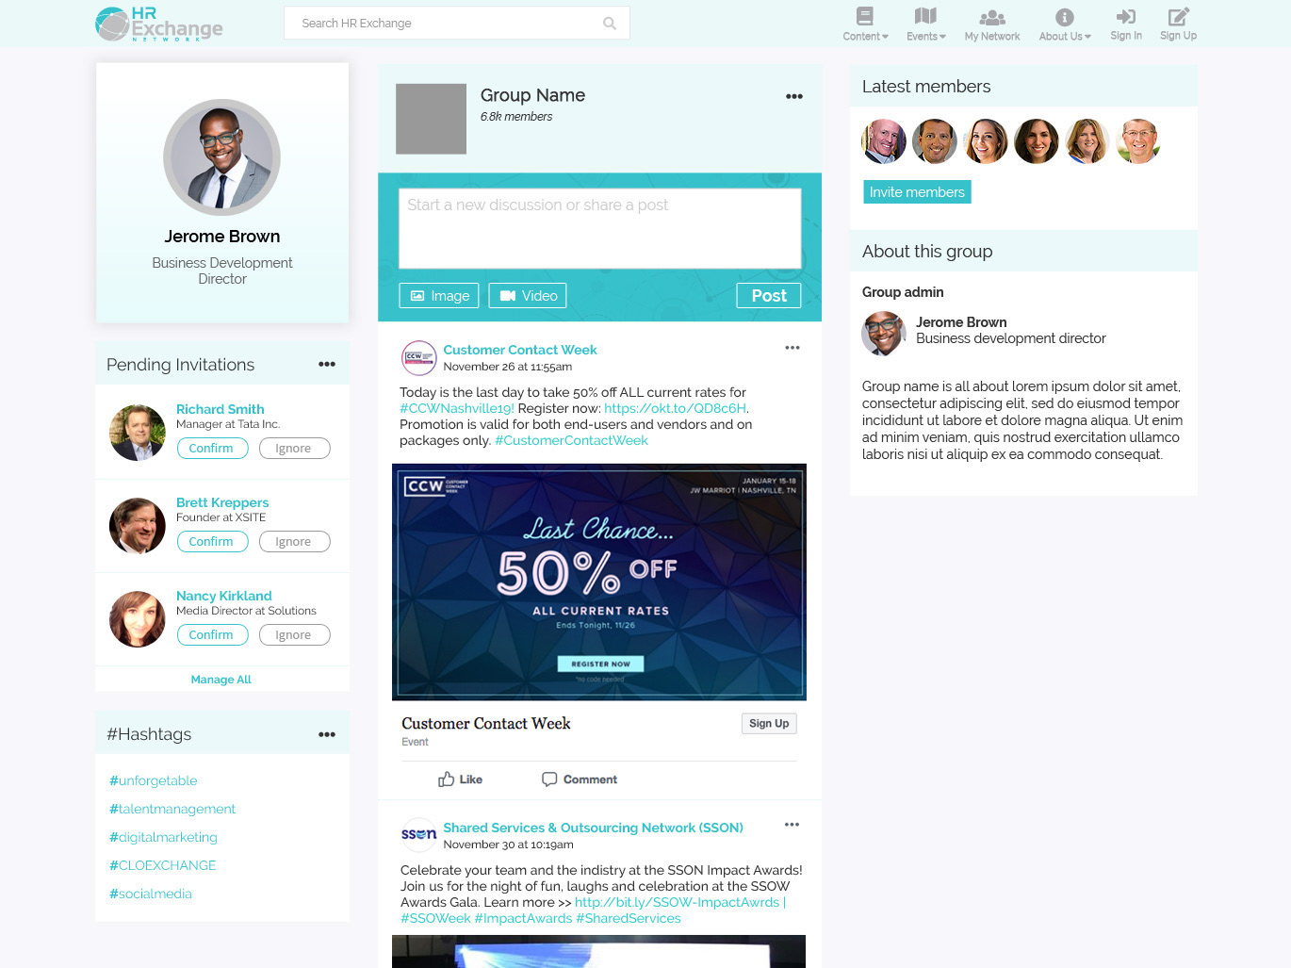Open Brett Kreppers' profile link
Image resolution: width=1291 pixels, height=968 pixels.
point(222,502)
